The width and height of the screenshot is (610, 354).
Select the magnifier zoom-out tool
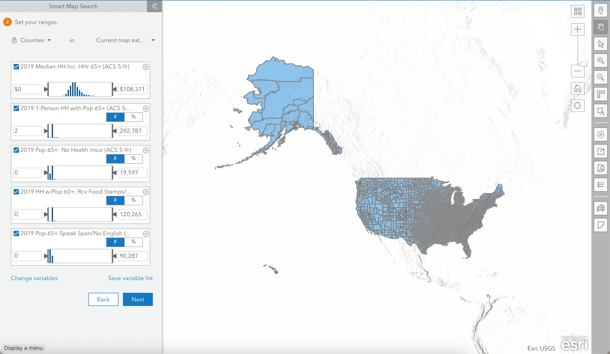600,78
